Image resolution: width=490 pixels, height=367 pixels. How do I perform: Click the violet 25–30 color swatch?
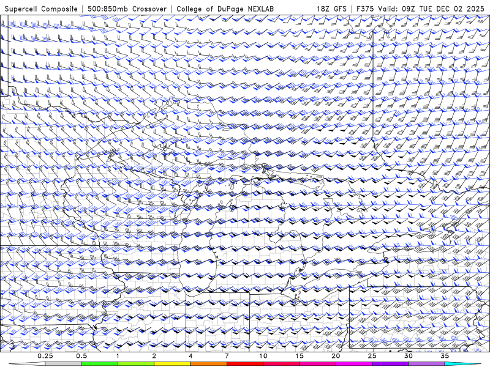click(x=390, y=364)
